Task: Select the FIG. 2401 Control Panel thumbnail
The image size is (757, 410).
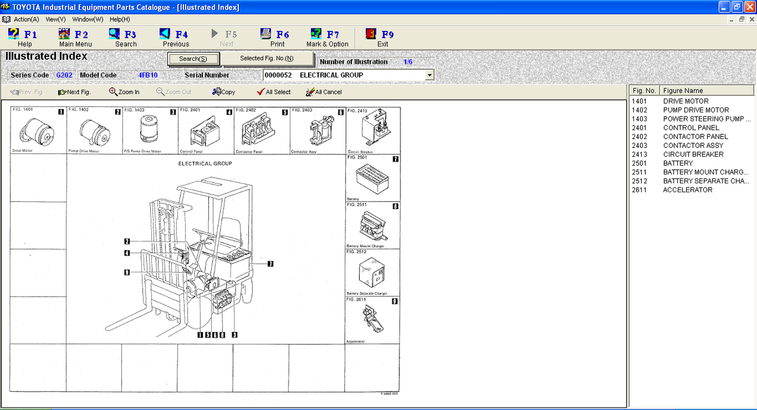Action: tap(205, 130)
